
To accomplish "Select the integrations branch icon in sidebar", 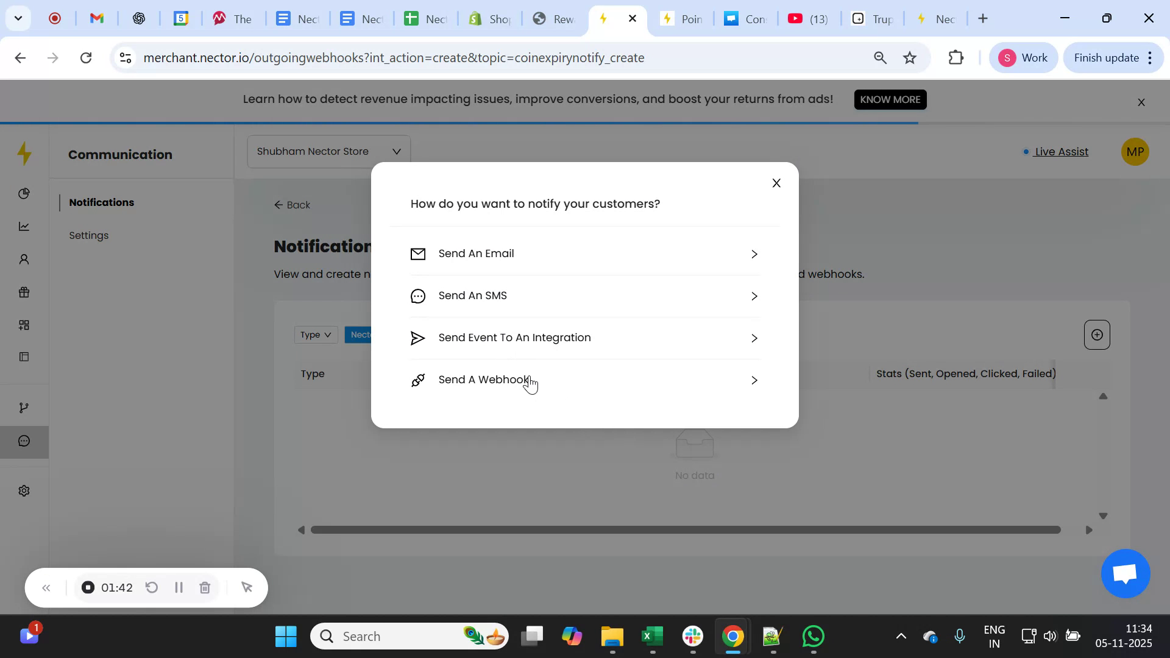I will point(24,407).
